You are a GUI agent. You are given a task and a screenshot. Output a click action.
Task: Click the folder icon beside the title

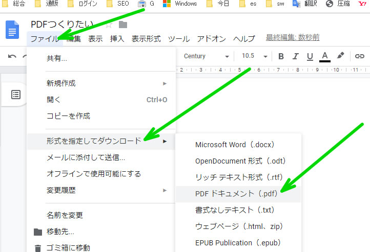(123, 25)
